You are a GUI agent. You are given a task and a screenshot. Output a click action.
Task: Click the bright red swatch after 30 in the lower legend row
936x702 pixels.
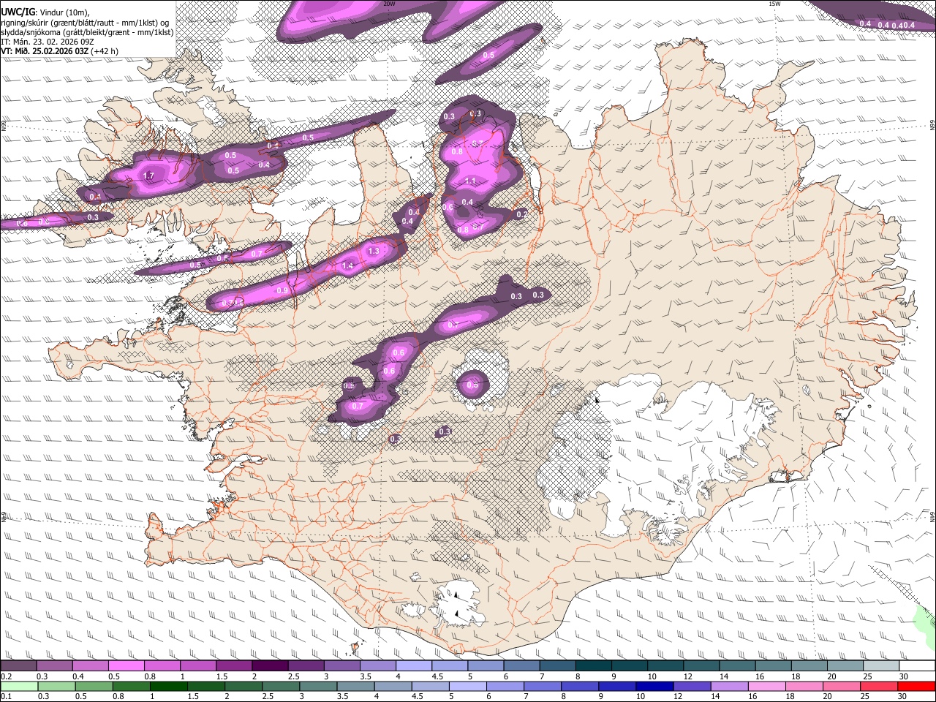pos(916,686)
